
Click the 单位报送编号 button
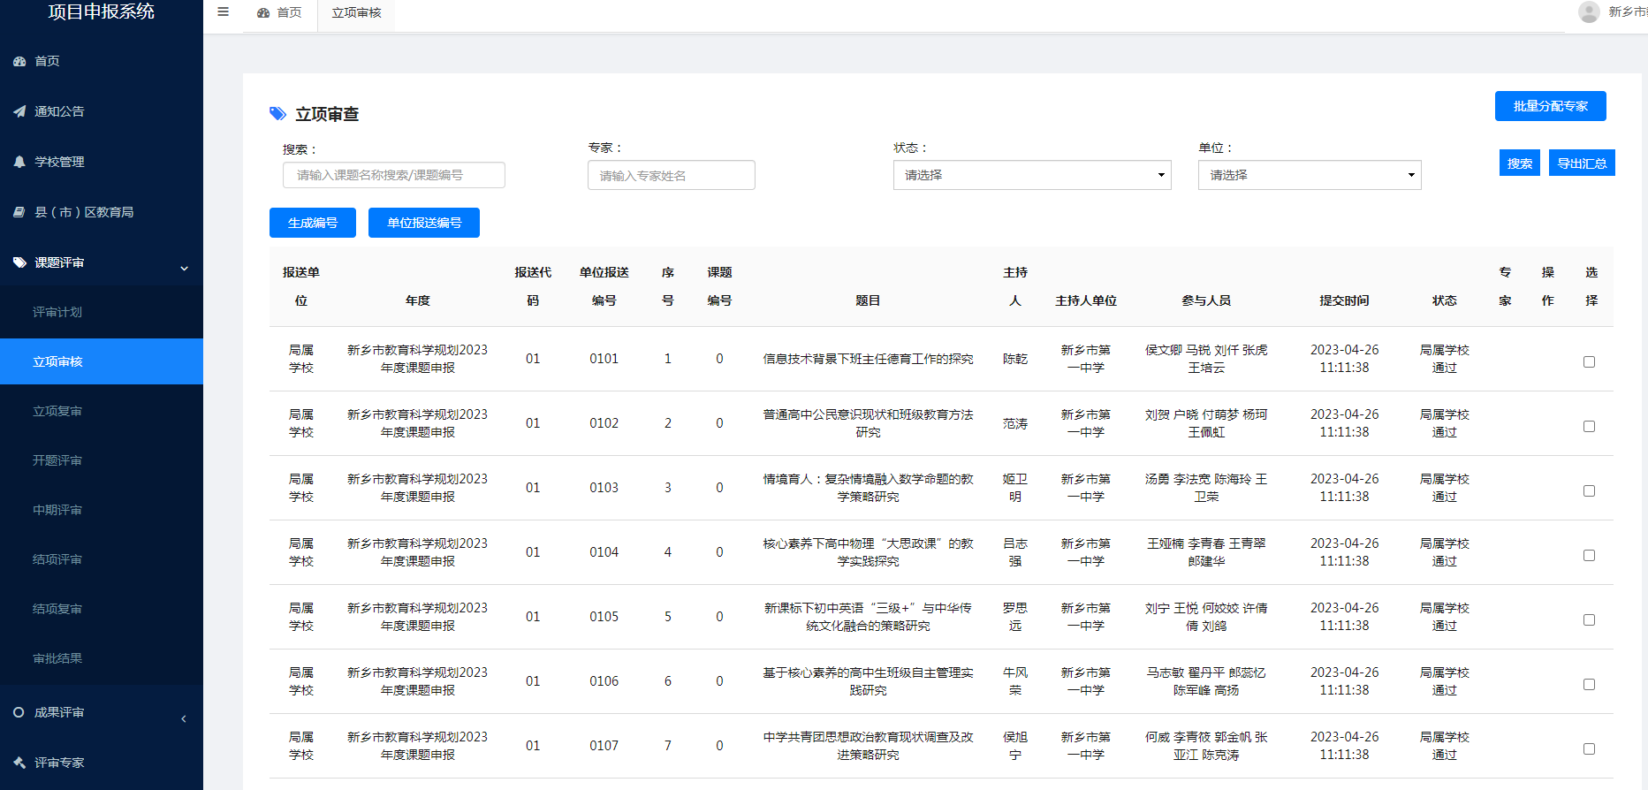click(x=424, y=223)
